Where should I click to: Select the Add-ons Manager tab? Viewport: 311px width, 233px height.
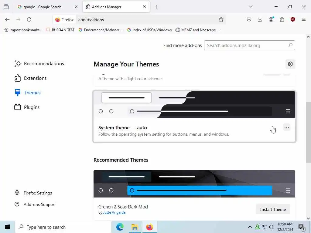coord(116,7)
